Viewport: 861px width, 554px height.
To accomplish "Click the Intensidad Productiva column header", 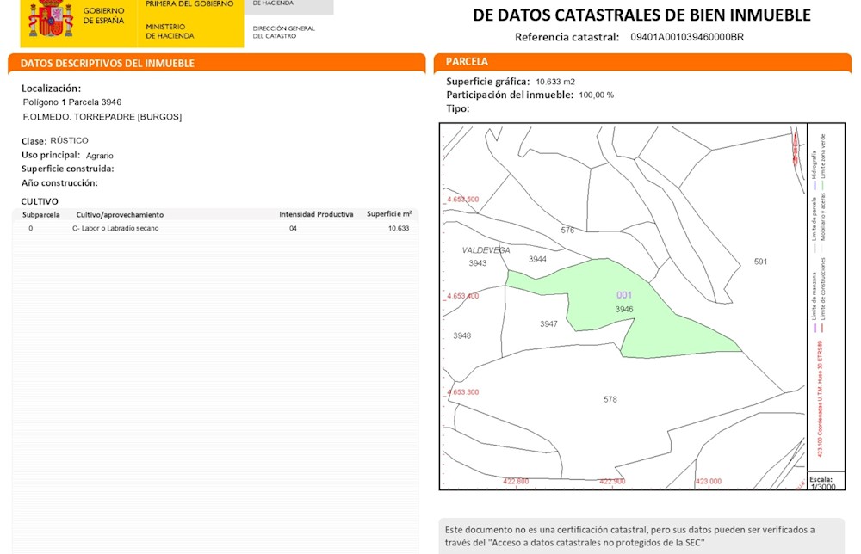I will [316, 214].
